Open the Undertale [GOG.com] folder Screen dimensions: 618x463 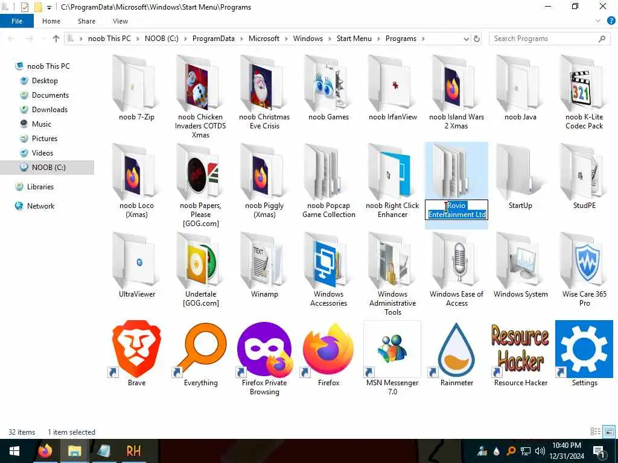click(200, 269)
